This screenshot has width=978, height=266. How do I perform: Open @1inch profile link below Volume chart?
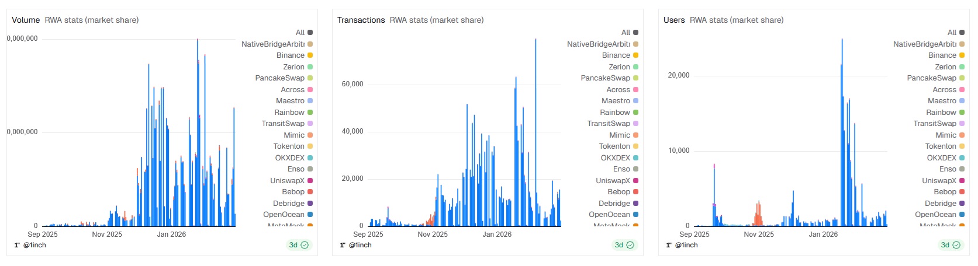click(34, 245)
